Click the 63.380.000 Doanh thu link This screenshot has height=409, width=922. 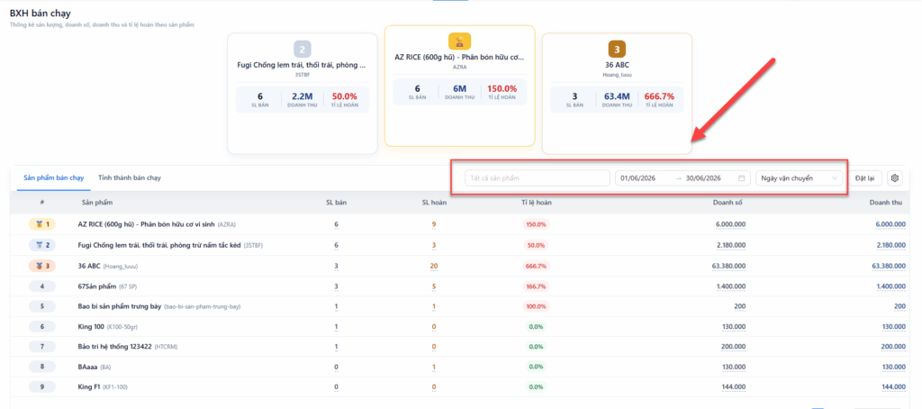click(x=889, y=266)
